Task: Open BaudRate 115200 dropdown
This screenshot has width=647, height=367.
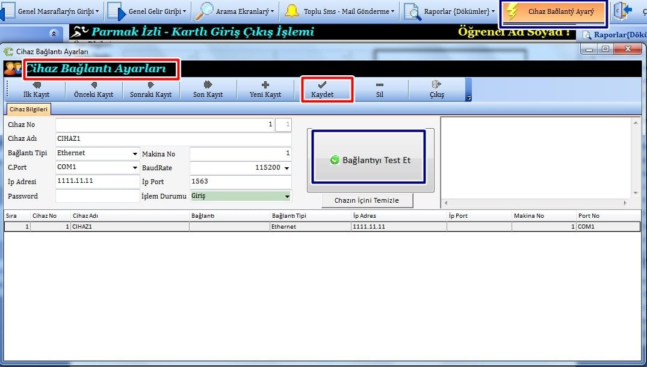Action: (286, 168)
